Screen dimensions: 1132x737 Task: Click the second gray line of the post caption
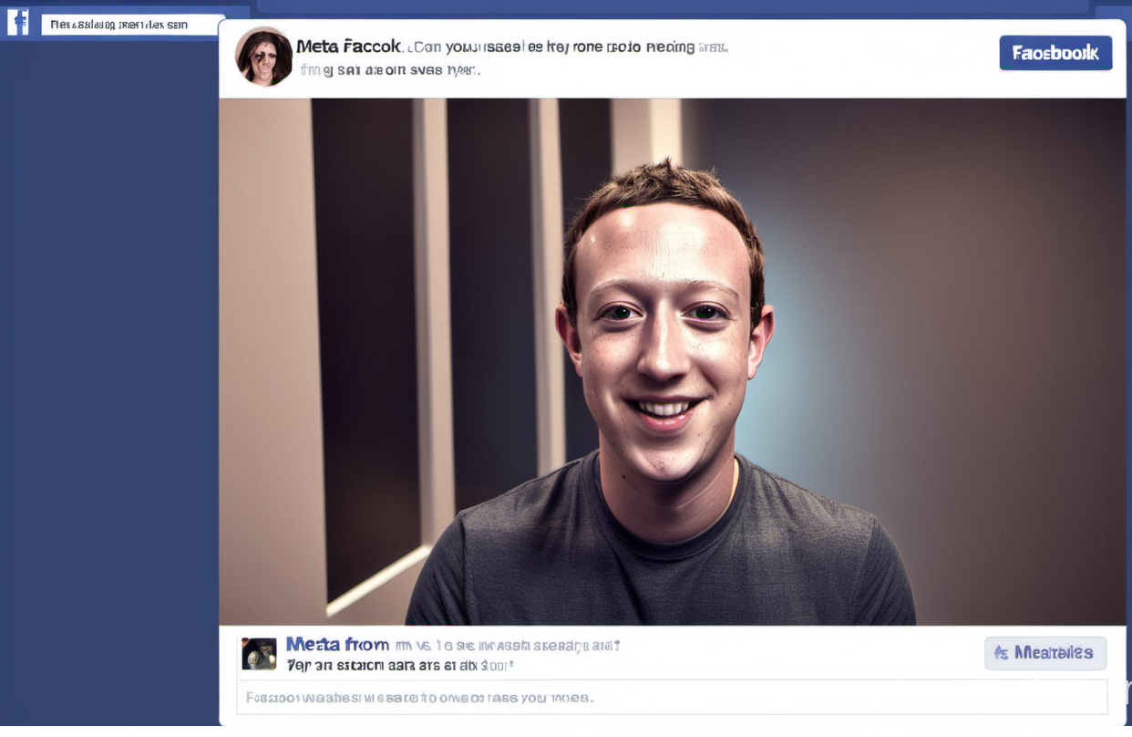coord(389,69)
